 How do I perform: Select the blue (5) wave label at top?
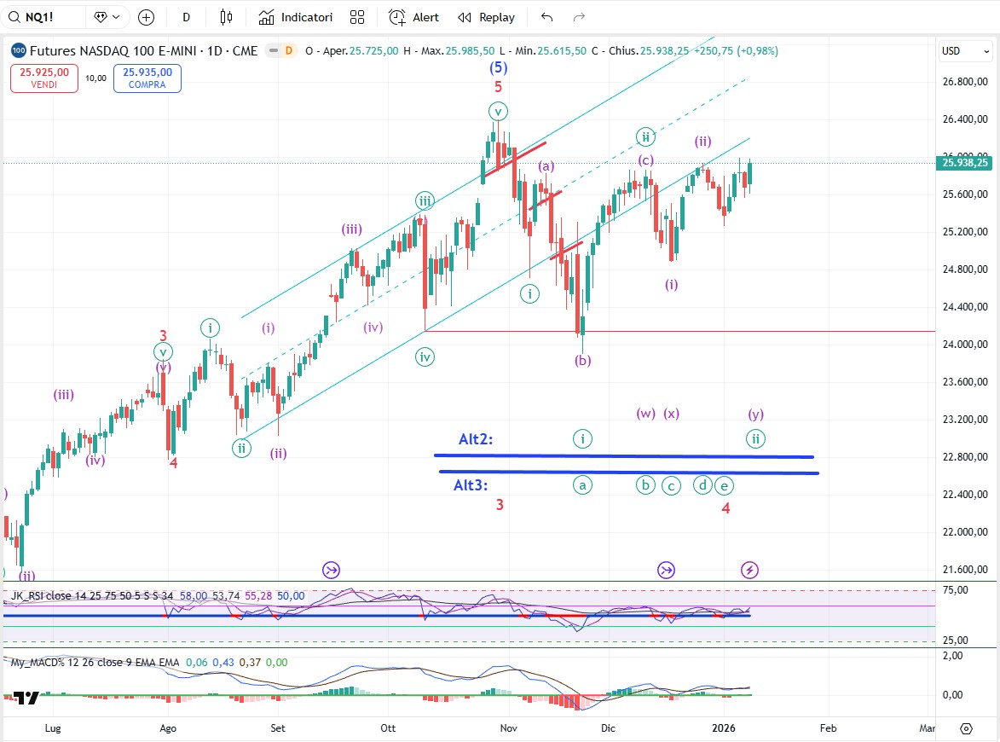pos(498,67)
